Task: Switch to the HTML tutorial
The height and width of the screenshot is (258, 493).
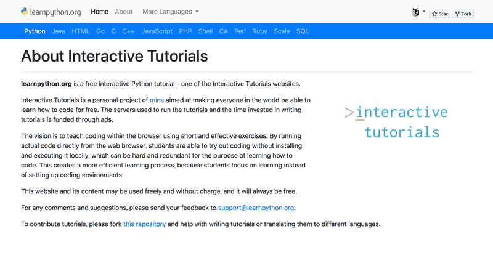Action: (x=81, y=31)
